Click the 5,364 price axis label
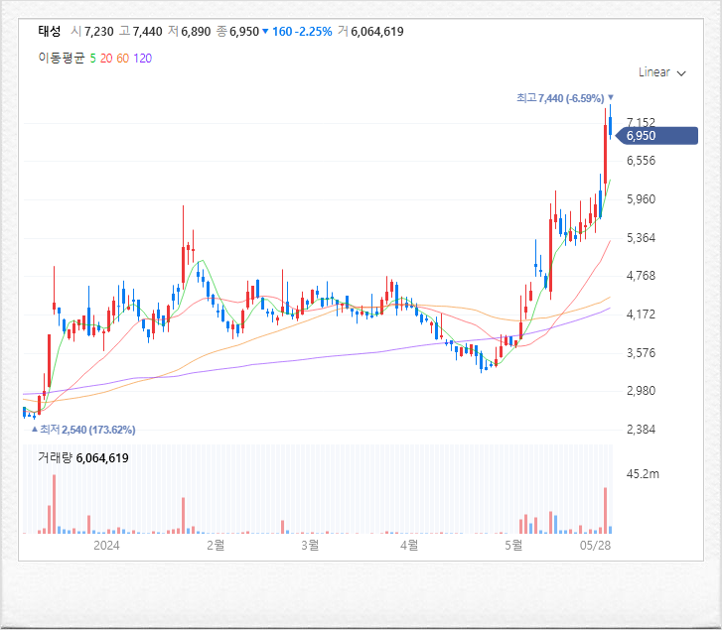Image resolution: width=722 pixels, height=630 pixels. 641,238
